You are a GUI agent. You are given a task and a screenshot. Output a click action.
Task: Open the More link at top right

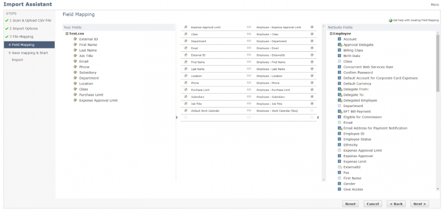435,5
